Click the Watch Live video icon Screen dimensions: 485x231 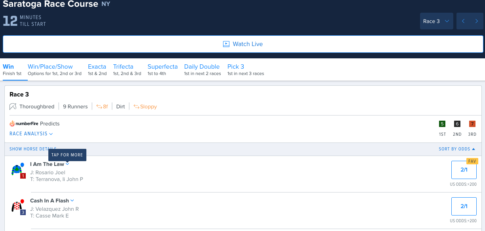pyautogui.click(x=226, y=44)
